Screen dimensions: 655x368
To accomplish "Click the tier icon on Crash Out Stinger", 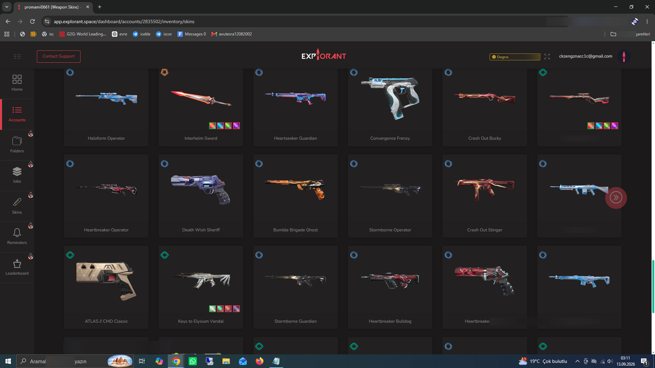I will tap(448, 164).
